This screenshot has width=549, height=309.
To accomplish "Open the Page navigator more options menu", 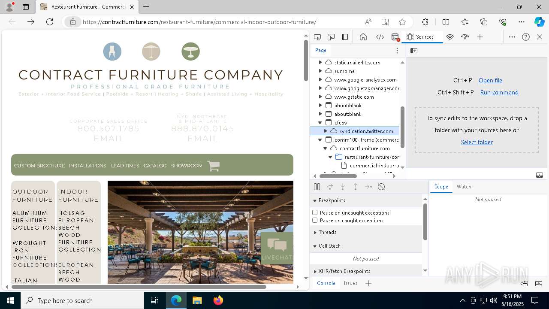I will pos(397,50).
